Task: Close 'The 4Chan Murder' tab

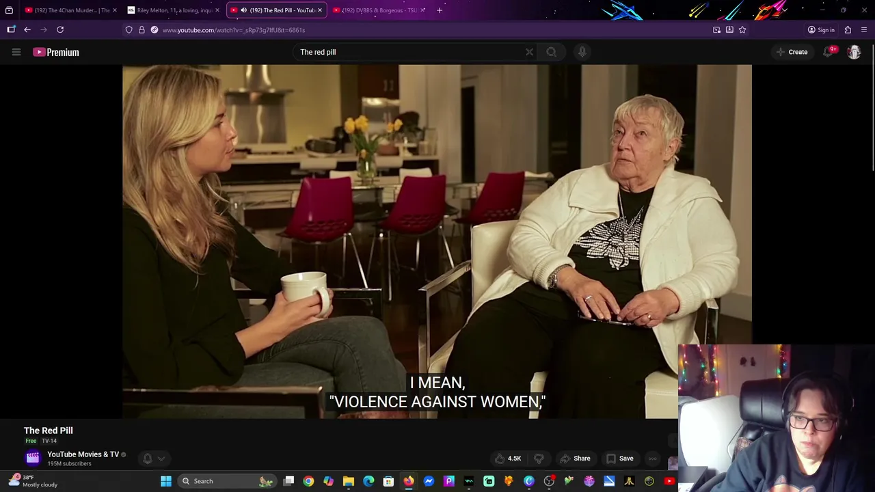Action: (x=114, y=10)
